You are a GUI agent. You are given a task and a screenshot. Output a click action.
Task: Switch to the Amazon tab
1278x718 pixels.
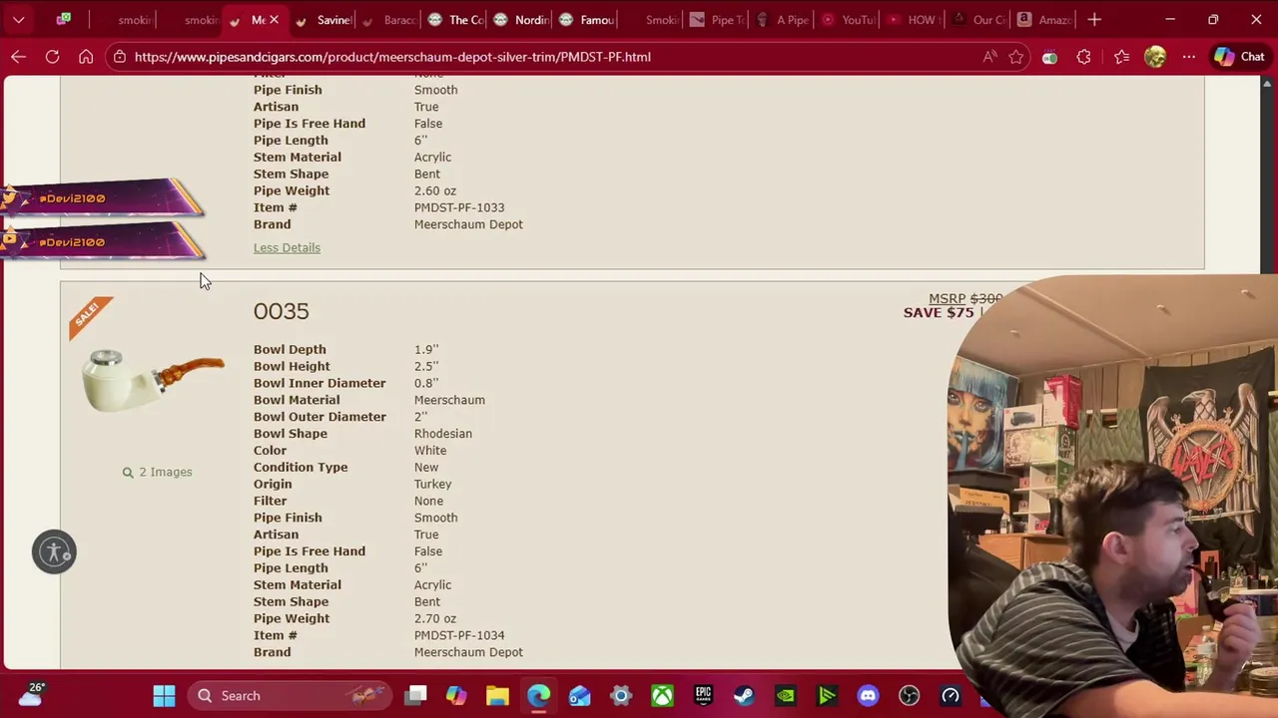[x=1046, y=19]
